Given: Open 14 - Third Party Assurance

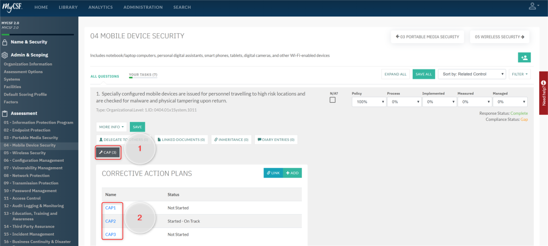Looking at the screenshot, I should [29, 226].
